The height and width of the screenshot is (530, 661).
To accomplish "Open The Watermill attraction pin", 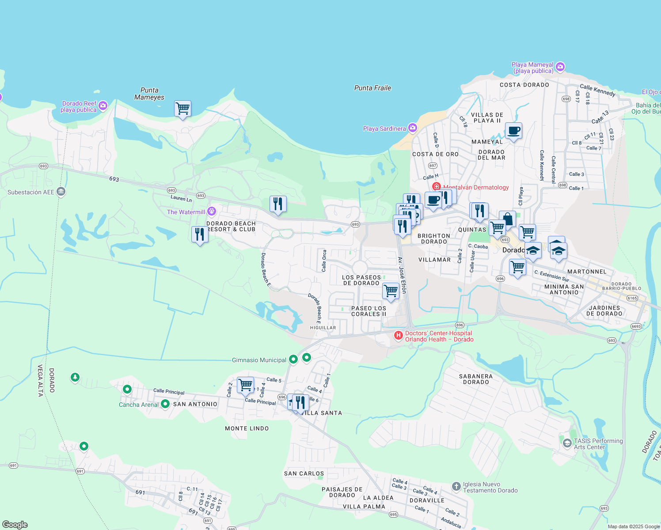I will tap(212, 212).
